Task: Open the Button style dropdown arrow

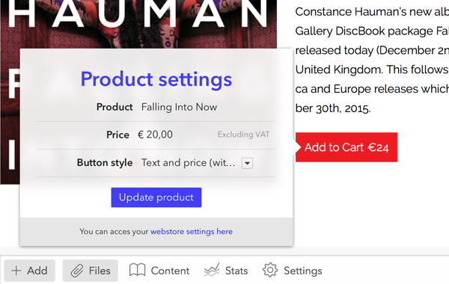Action: 247,164
